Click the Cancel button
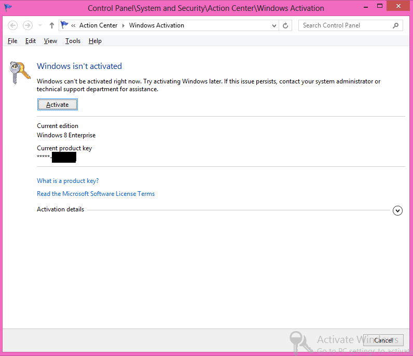Viewport: 413px width, 356px height. pos(383,340)
